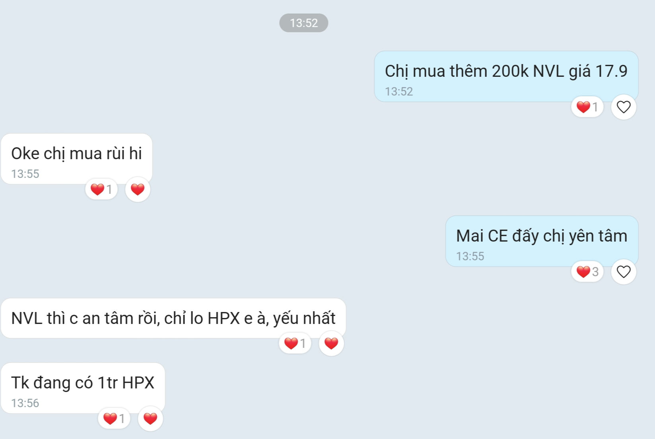Open 3-heart reaction count on 'Mai CE đấy' message
Viewport: 655px width, 439px height.
pyautogui.click(x=587, y=272)
